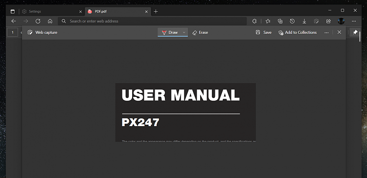This screenshot has width=367, height=178.
Task: Expand the Draw tool options dropdown
Action: pyautogui.click(x=184, y=32)
